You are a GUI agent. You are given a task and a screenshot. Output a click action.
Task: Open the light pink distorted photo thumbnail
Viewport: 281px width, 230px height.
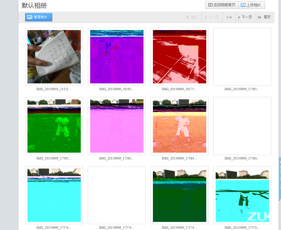[x=117, y=126]
